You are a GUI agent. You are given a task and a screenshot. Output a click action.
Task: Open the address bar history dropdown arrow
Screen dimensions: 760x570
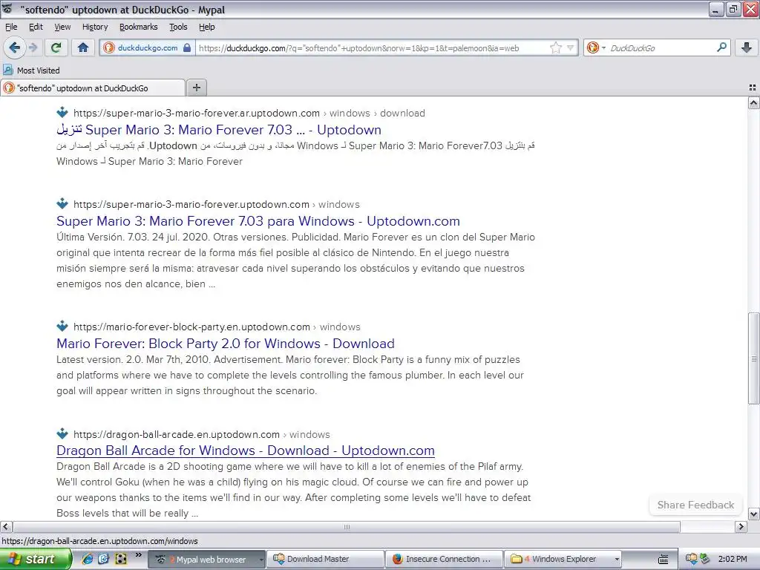(x=571, y=47)
